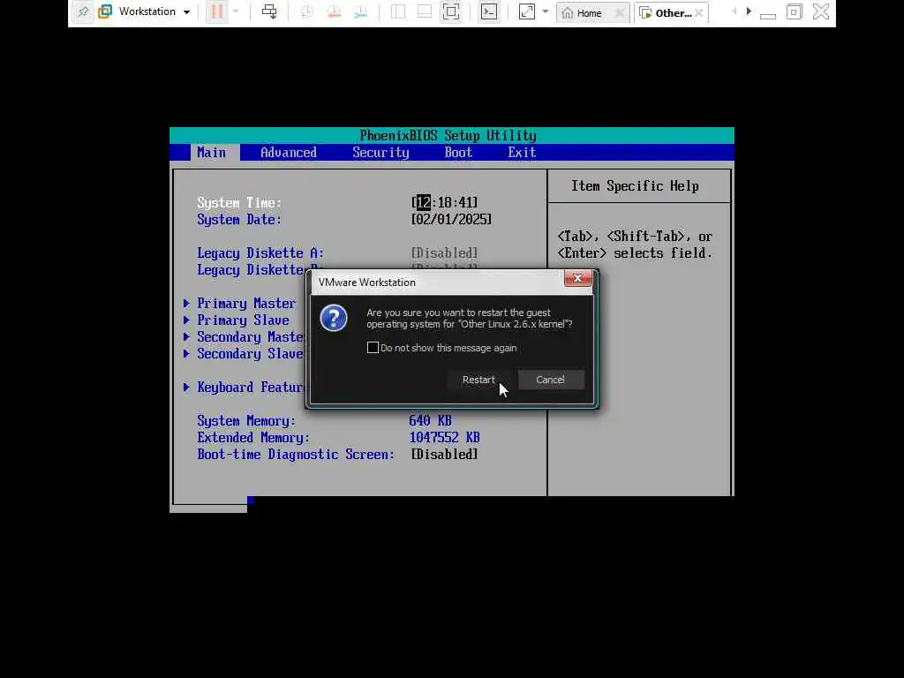Click the Extended Memory 1047552 KB value

(x=445, y=438)
